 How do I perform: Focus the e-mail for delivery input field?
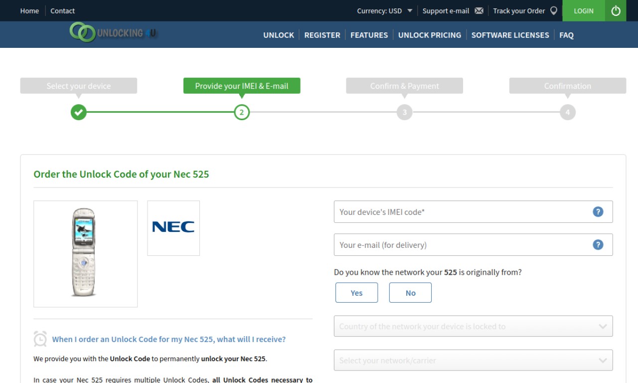(473, 245)
